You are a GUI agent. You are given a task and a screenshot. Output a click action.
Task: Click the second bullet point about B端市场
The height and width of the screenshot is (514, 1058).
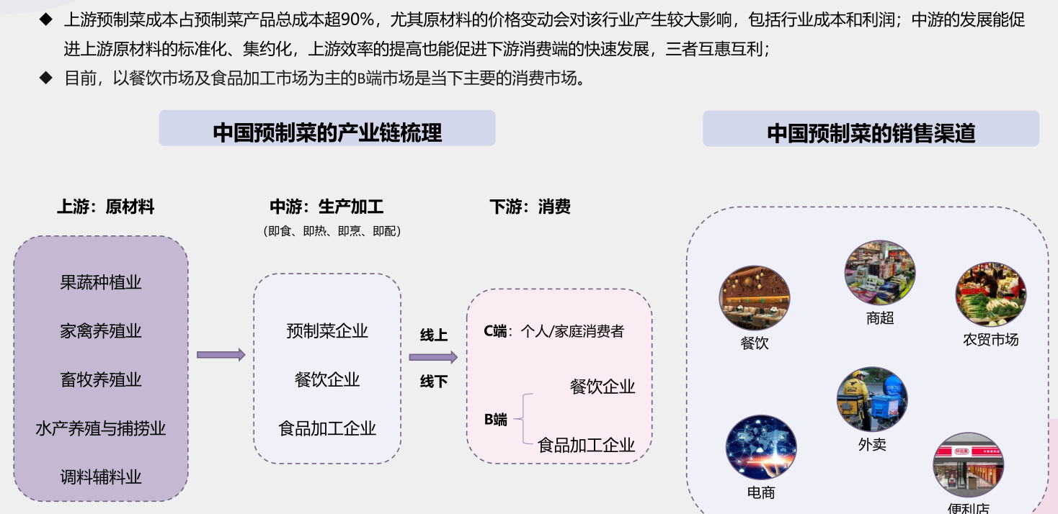[x=324, y=78]
